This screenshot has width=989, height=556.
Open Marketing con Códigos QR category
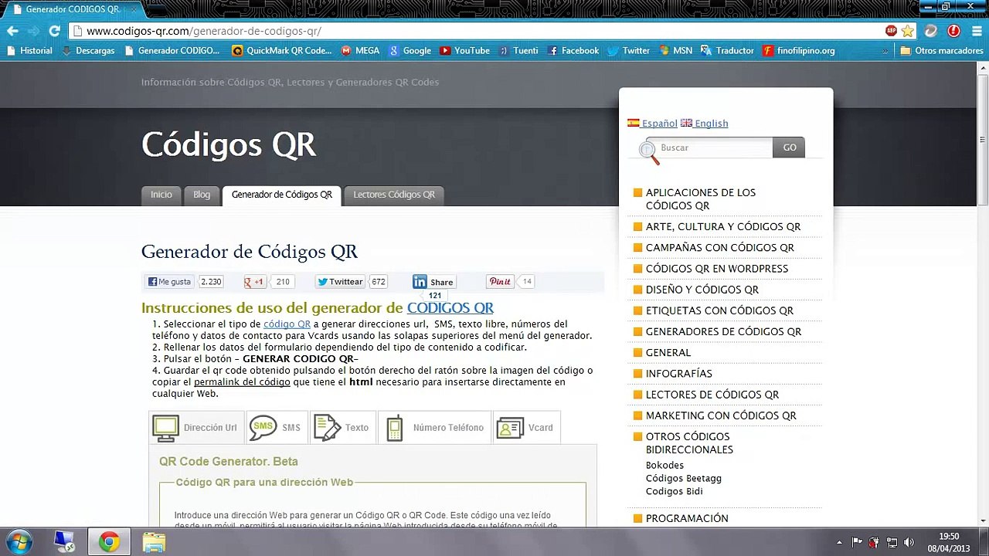[721, 415]
